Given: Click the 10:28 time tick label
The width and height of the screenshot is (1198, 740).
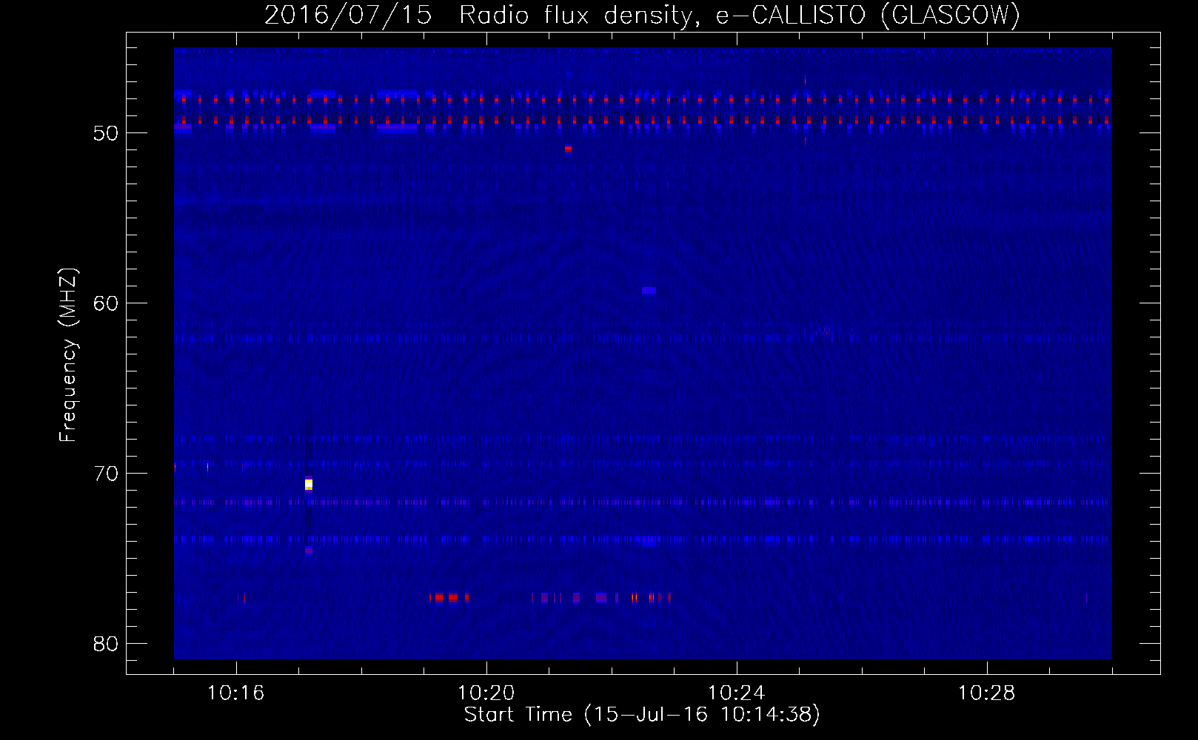Looking at the screenshot, I should point(987,693).
